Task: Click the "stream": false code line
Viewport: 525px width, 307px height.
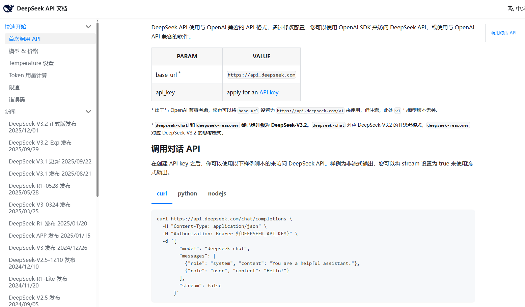Action: 200,285
